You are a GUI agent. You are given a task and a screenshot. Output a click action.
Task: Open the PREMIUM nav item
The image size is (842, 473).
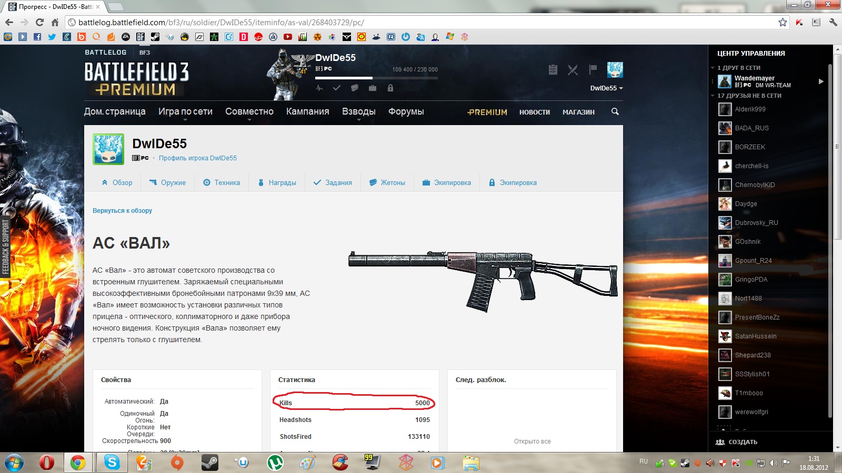(x=487, y=112)
